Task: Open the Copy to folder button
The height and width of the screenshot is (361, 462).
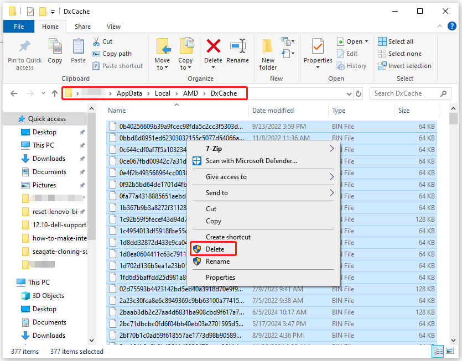Action: 185,54
